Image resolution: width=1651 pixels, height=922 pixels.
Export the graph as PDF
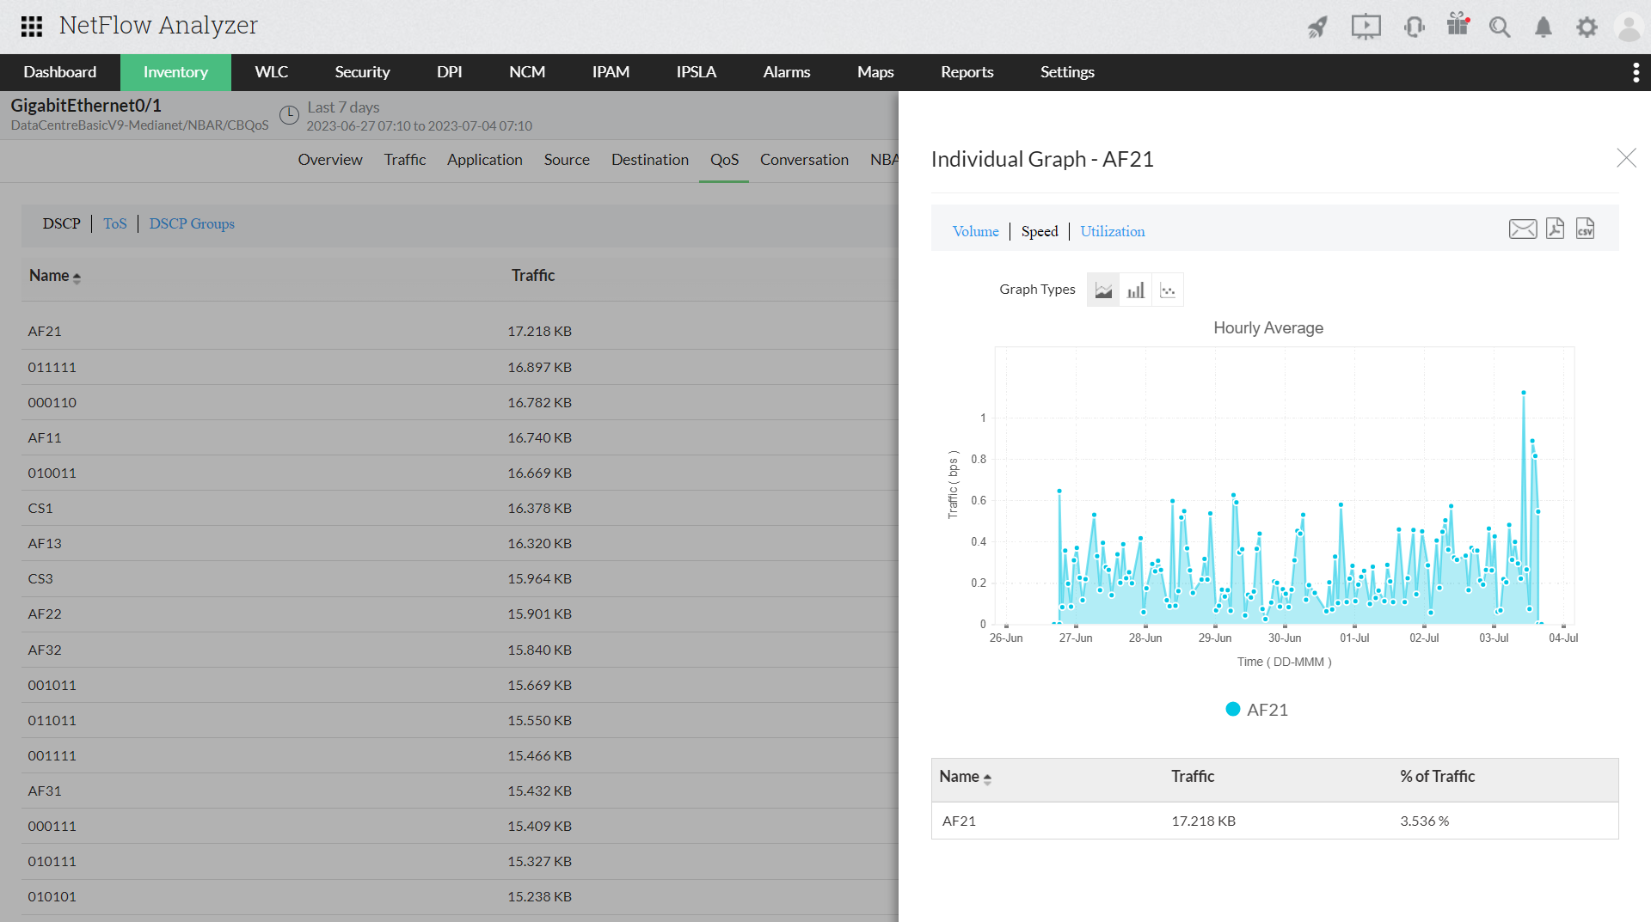(x=1554, y=229)
